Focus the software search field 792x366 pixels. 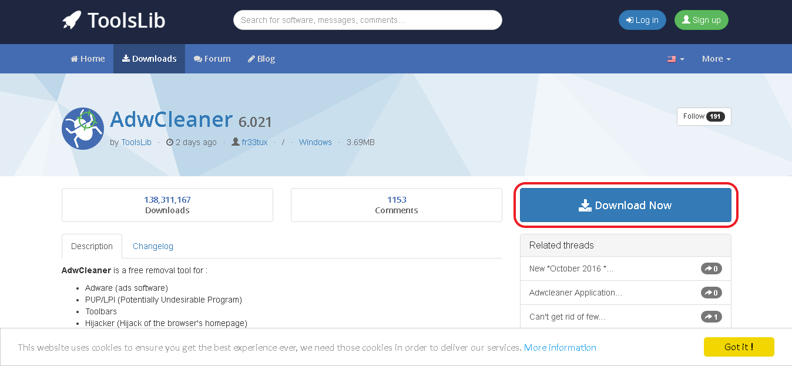point(368,20)
